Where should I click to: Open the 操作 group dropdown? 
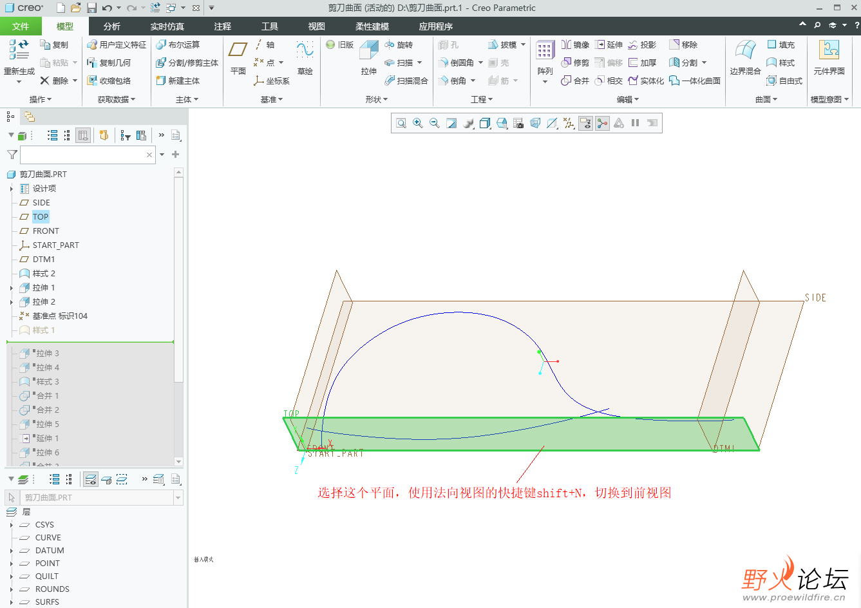click(41, 99)
